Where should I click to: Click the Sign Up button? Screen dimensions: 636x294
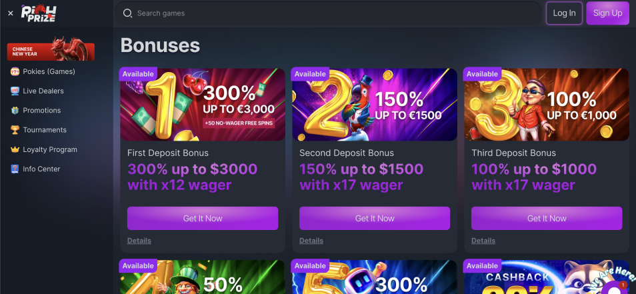[x=607, y=13]
